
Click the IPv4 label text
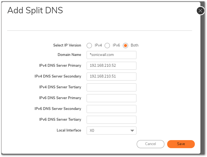pyautogui.click(x=98, y=45)
